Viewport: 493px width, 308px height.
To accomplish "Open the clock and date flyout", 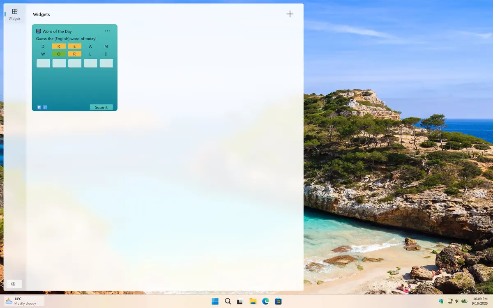I will click(480, 301).
